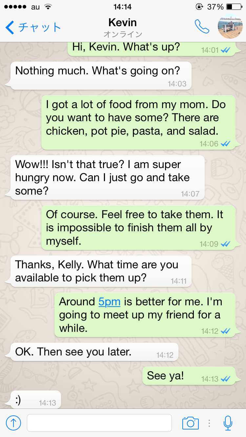Tap the battery indicator in status bar

(234, 7)
